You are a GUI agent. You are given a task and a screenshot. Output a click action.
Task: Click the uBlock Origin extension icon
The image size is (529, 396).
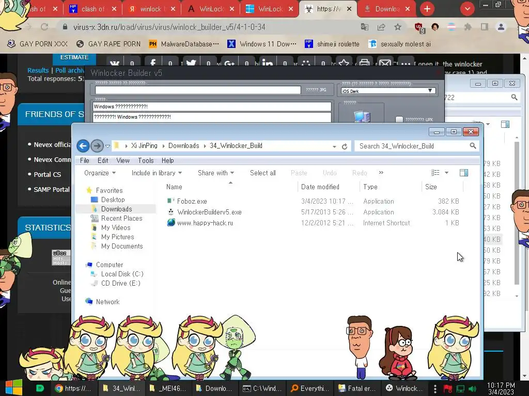pos(419,27)
